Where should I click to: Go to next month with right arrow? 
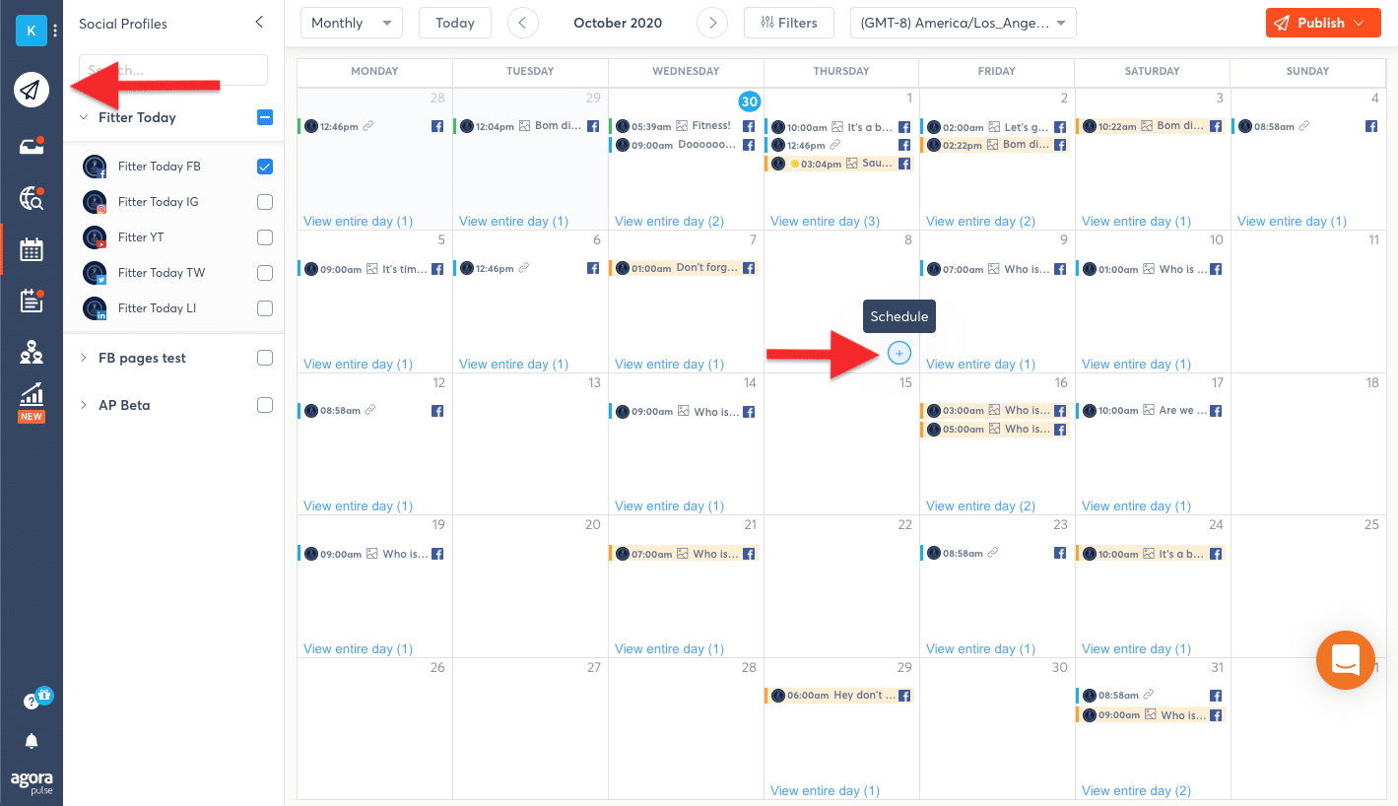(712, 23)
